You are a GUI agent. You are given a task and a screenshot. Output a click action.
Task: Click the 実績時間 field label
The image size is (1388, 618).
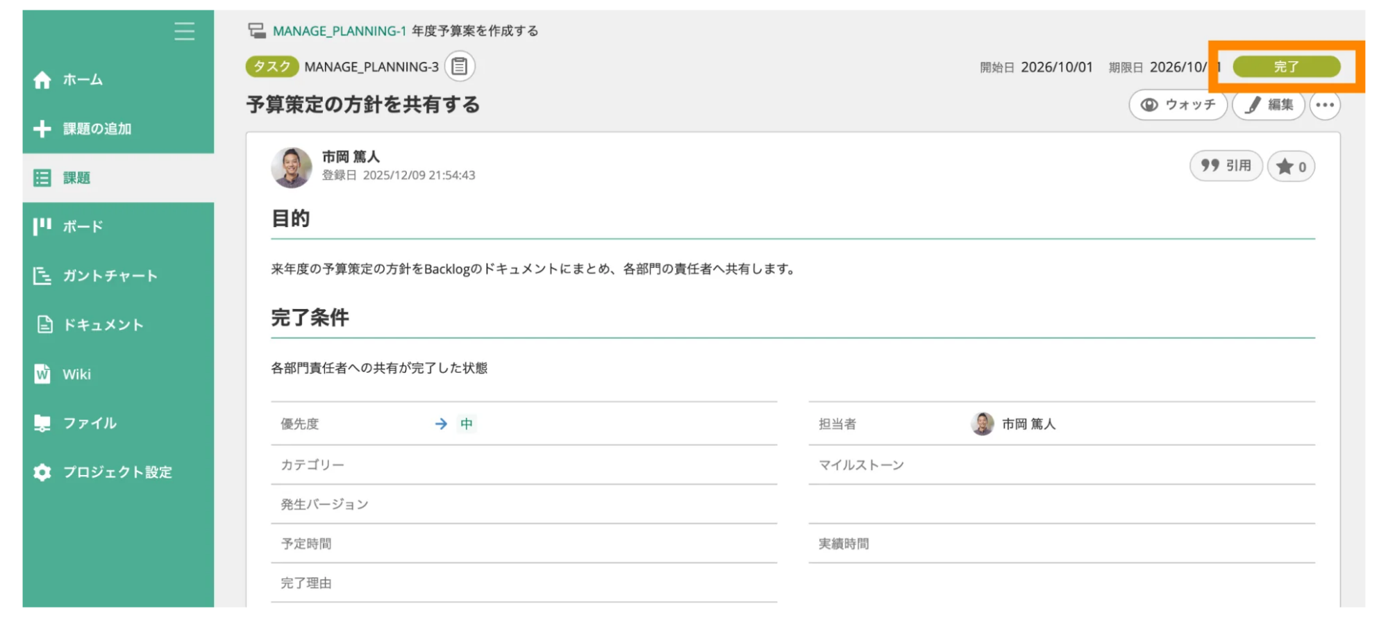[844, 544]
